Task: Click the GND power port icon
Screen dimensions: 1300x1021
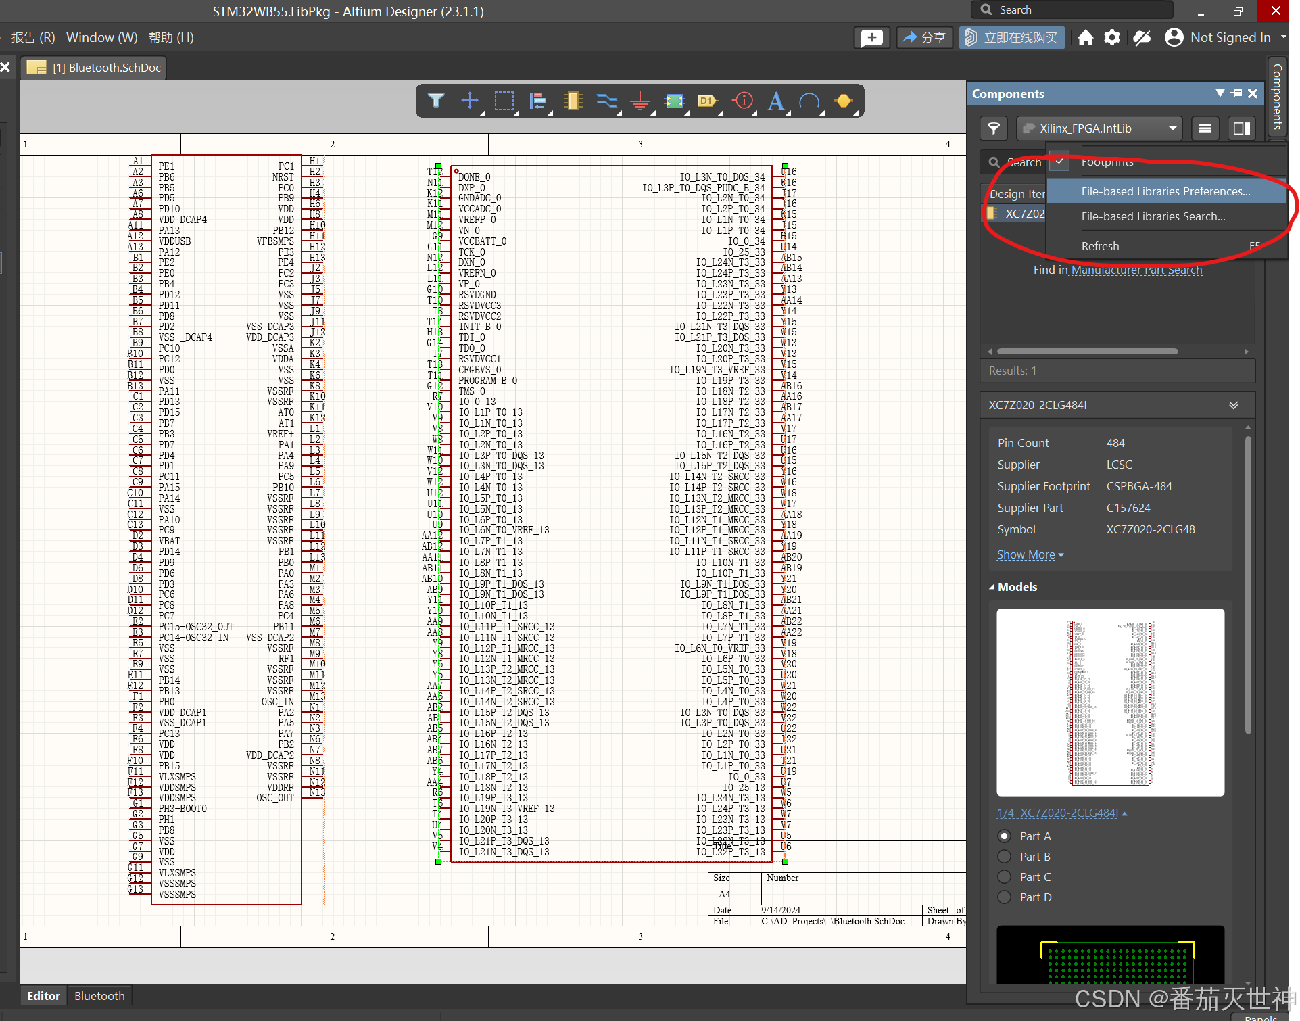Action: pos(640,101)
